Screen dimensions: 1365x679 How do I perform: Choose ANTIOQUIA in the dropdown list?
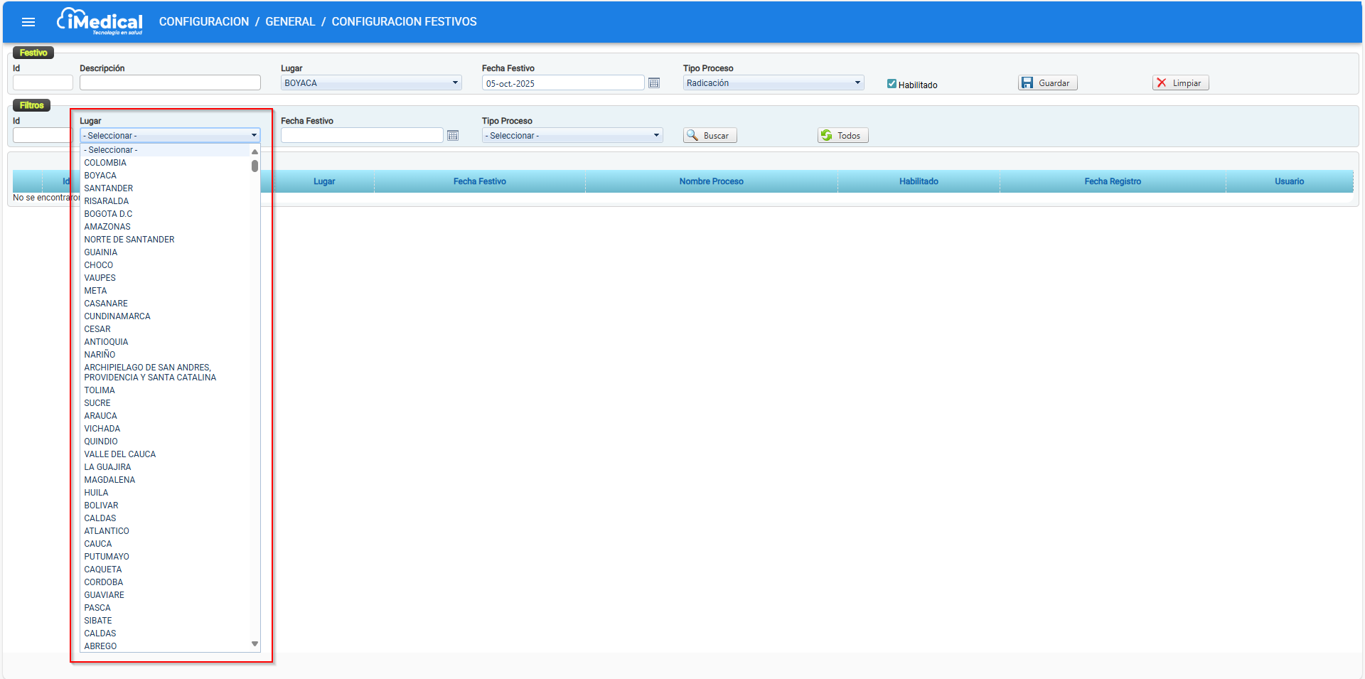[x=106, y=342]
